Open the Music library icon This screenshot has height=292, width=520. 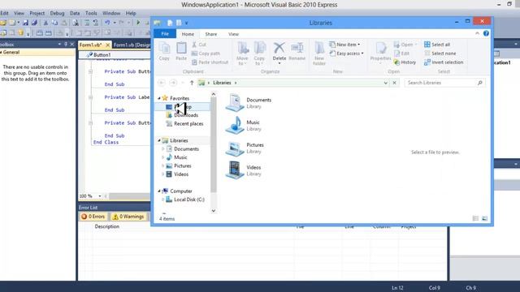coord(235,125)
